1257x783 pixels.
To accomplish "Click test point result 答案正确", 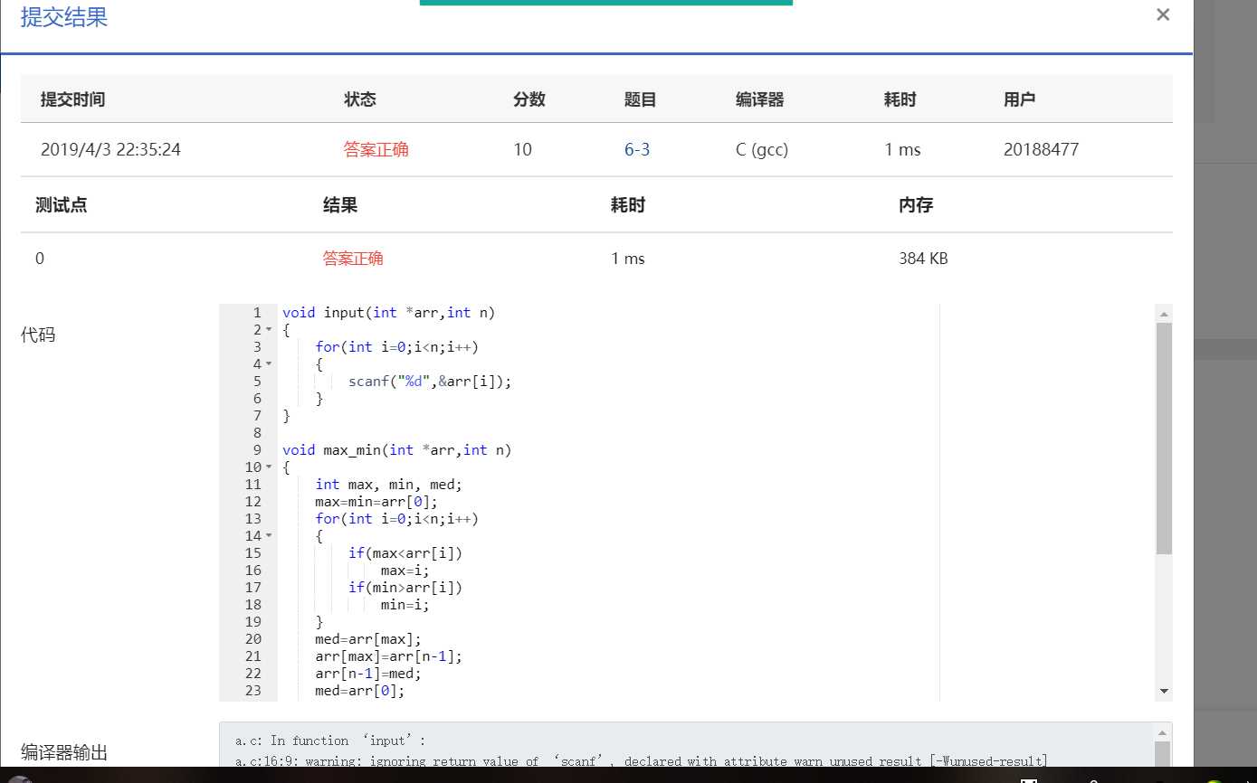I will (x=353, y=259).
